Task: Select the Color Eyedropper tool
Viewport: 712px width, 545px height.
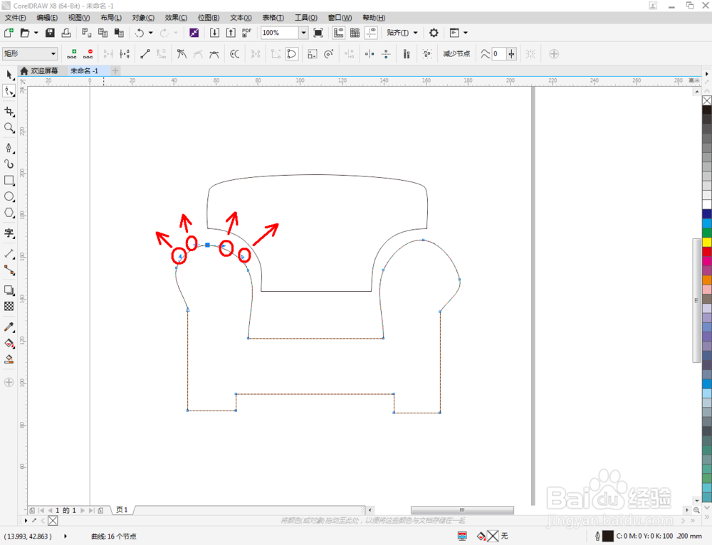Action: pos(9,327)
